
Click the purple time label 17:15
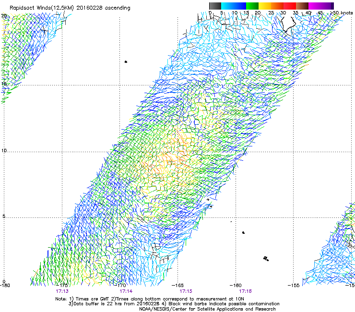[x=186, y=291]
